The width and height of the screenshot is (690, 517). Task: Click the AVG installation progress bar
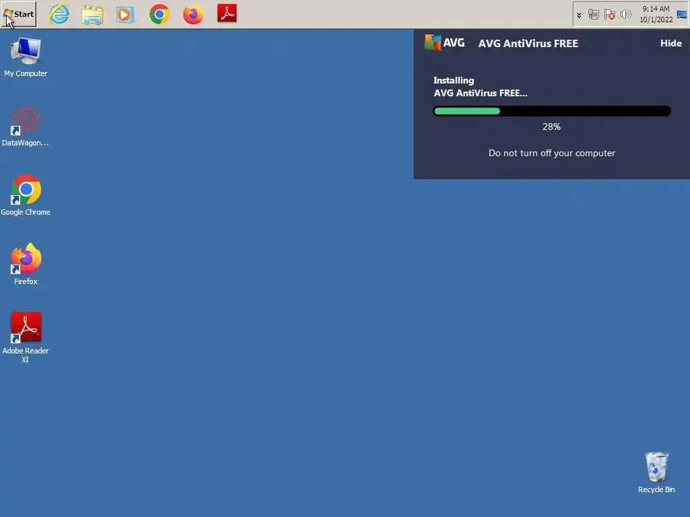click(x=552, y=111)
